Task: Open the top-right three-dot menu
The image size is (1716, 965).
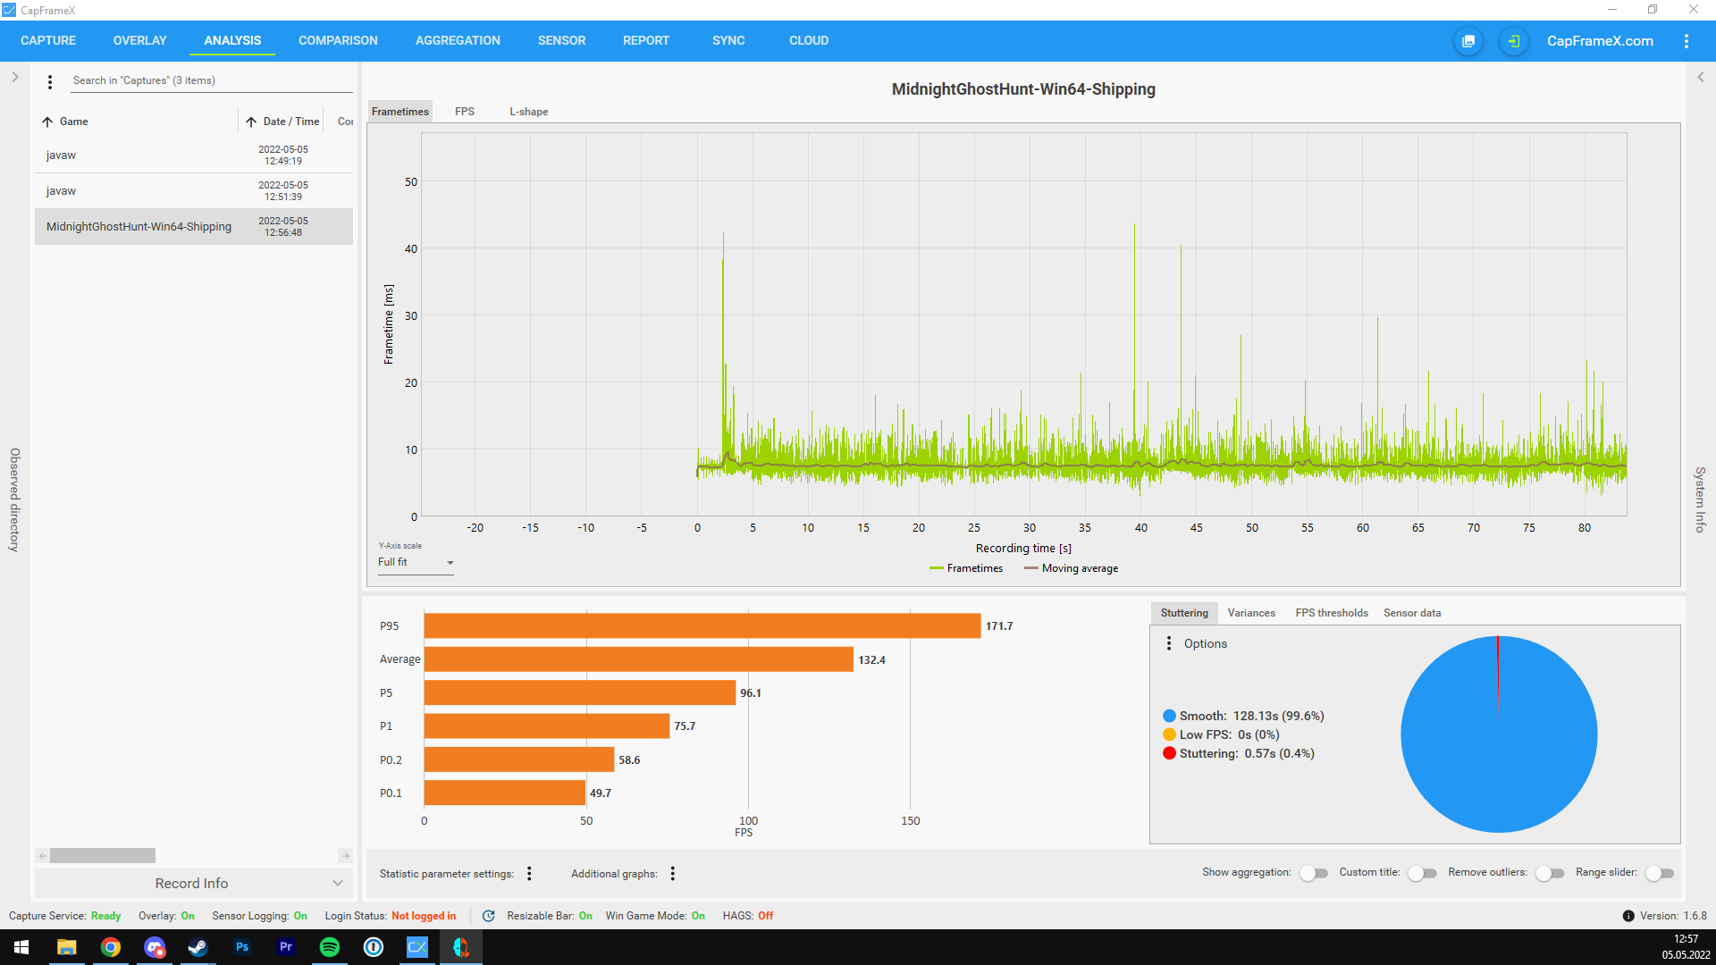Action: point(1686,41)
